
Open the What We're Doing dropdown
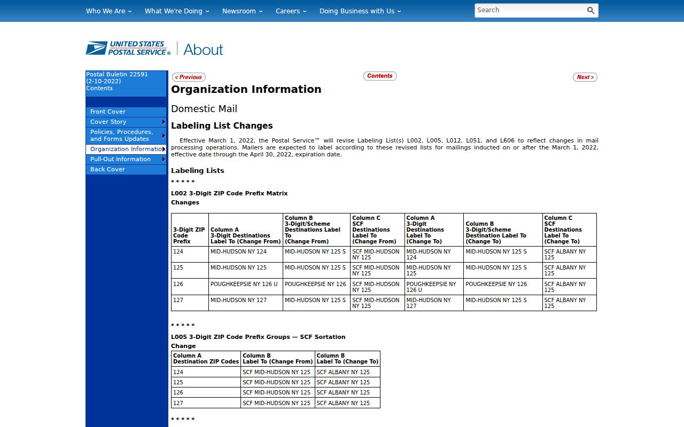click(177, 11)
